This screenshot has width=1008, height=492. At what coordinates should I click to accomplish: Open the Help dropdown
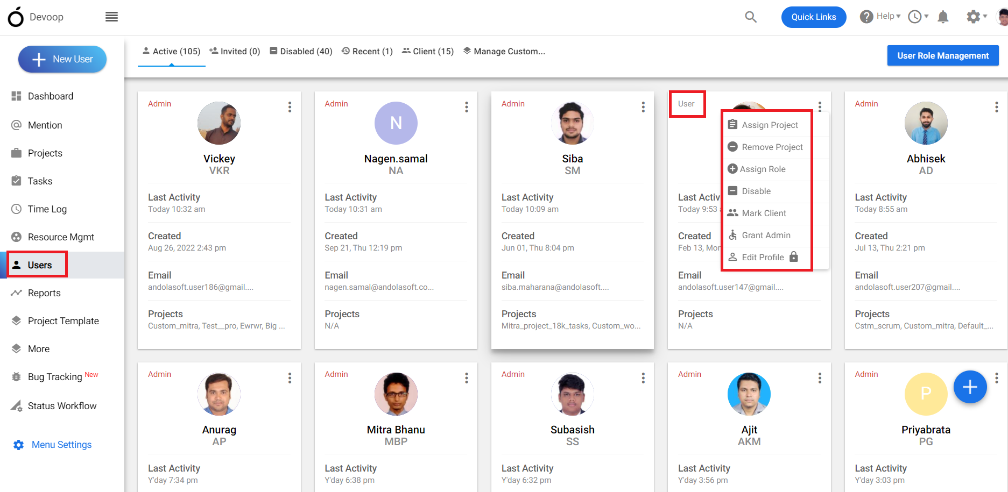(x=880, y=17)
